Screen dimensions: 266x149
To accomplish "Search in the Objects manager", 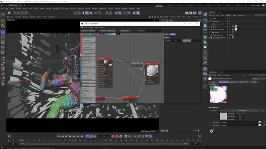I will (x=256, y=15).
